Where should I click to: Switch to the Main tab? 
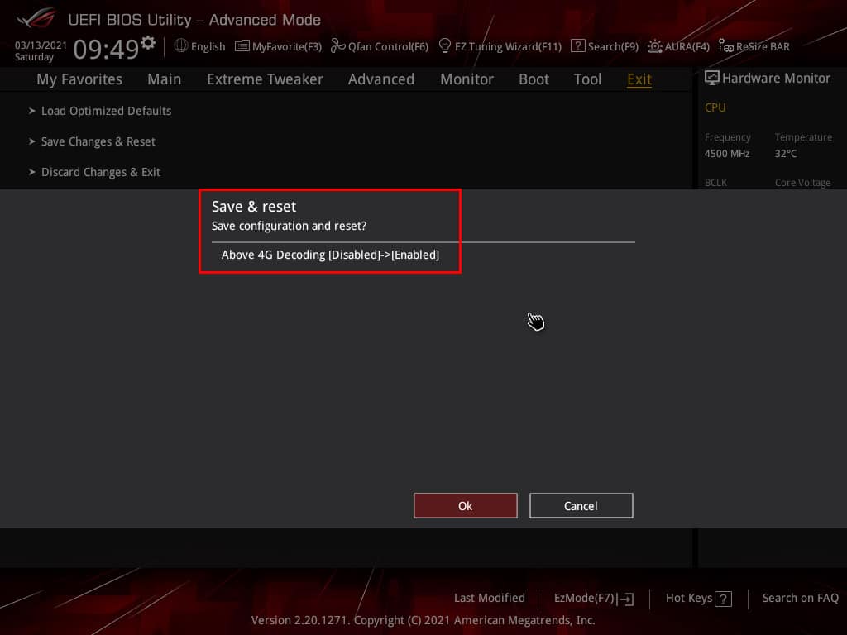coord(165,79)
